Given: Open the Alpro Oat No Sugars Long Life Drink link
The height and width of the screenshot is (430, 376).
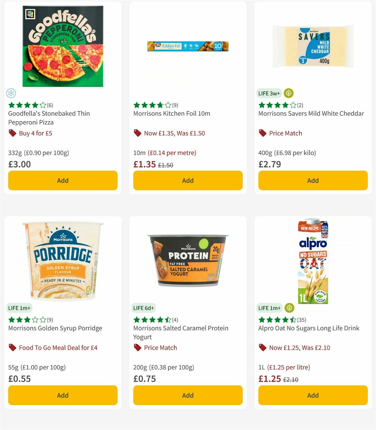Looking at the screenshot, I should pos(309,328).
